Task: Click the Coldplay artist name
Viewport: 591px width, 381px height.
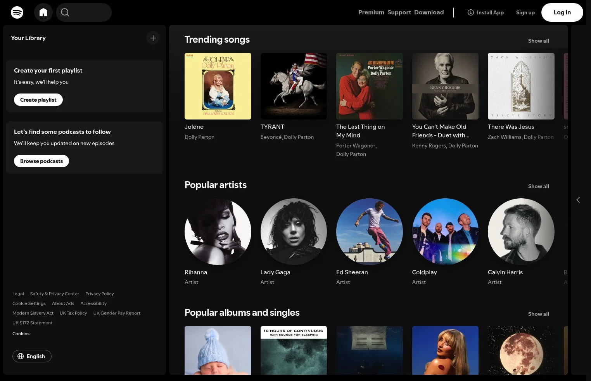Action: coord(425,272)
